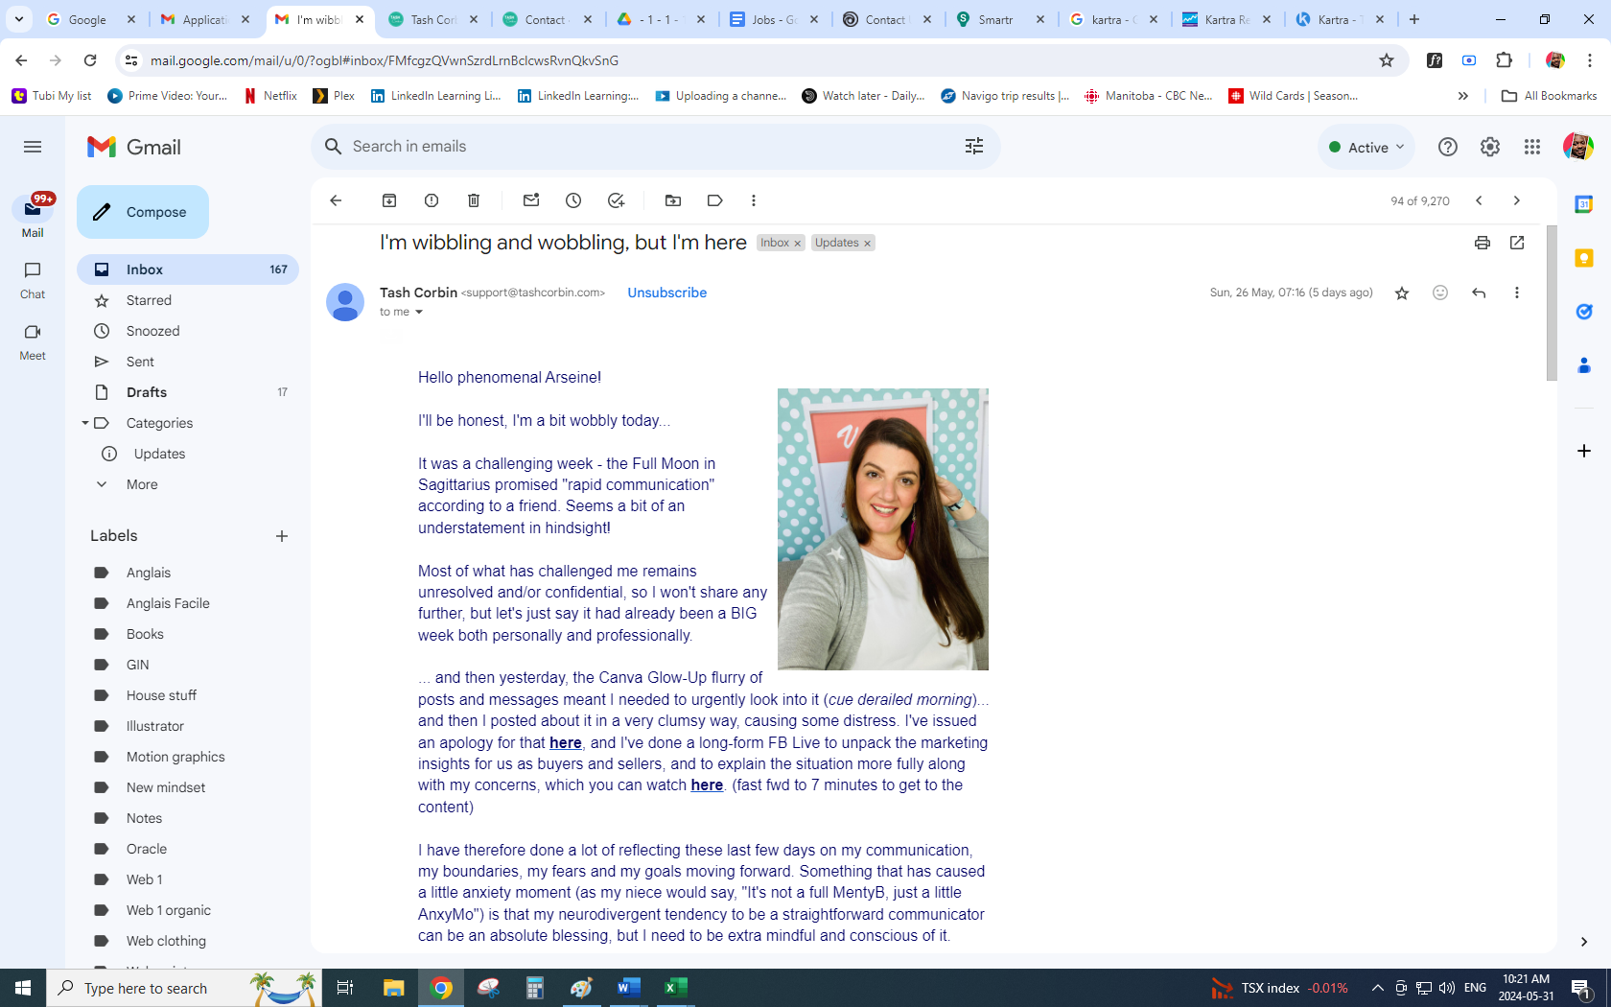Open the Move to folder icon
The image size is (1611, 1007).
673,200
